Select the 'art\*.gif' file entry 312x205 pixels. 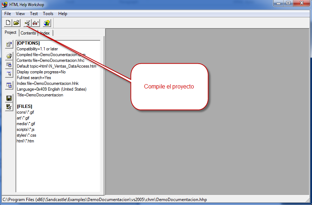pos(23,118)
